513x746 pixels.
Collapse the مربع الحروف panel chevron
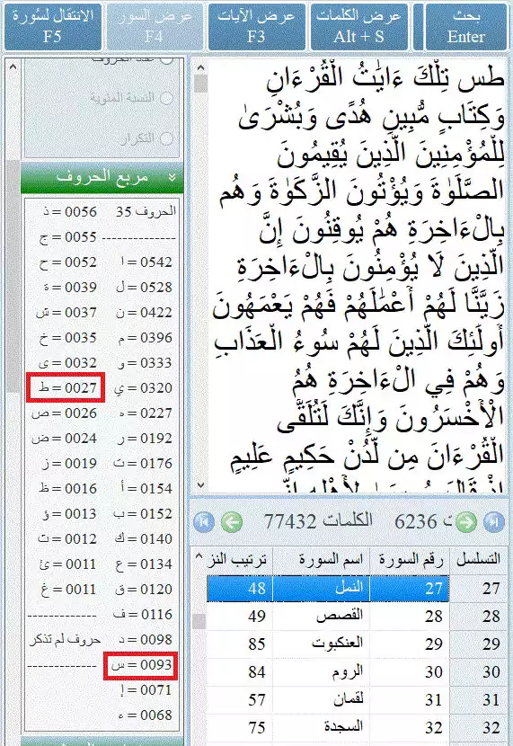tap(172, 177)
